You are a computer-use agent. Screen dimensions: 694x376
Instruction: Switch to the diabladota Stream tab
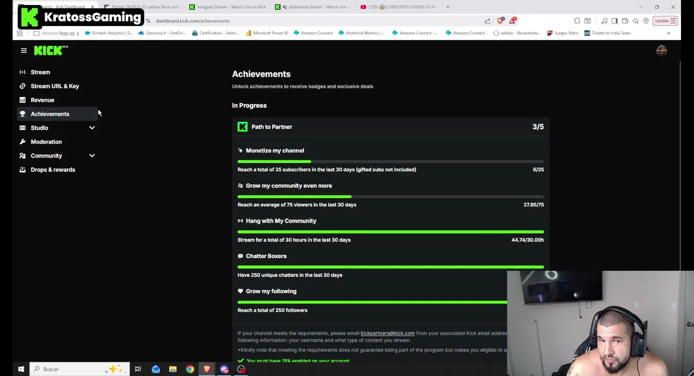312,7
